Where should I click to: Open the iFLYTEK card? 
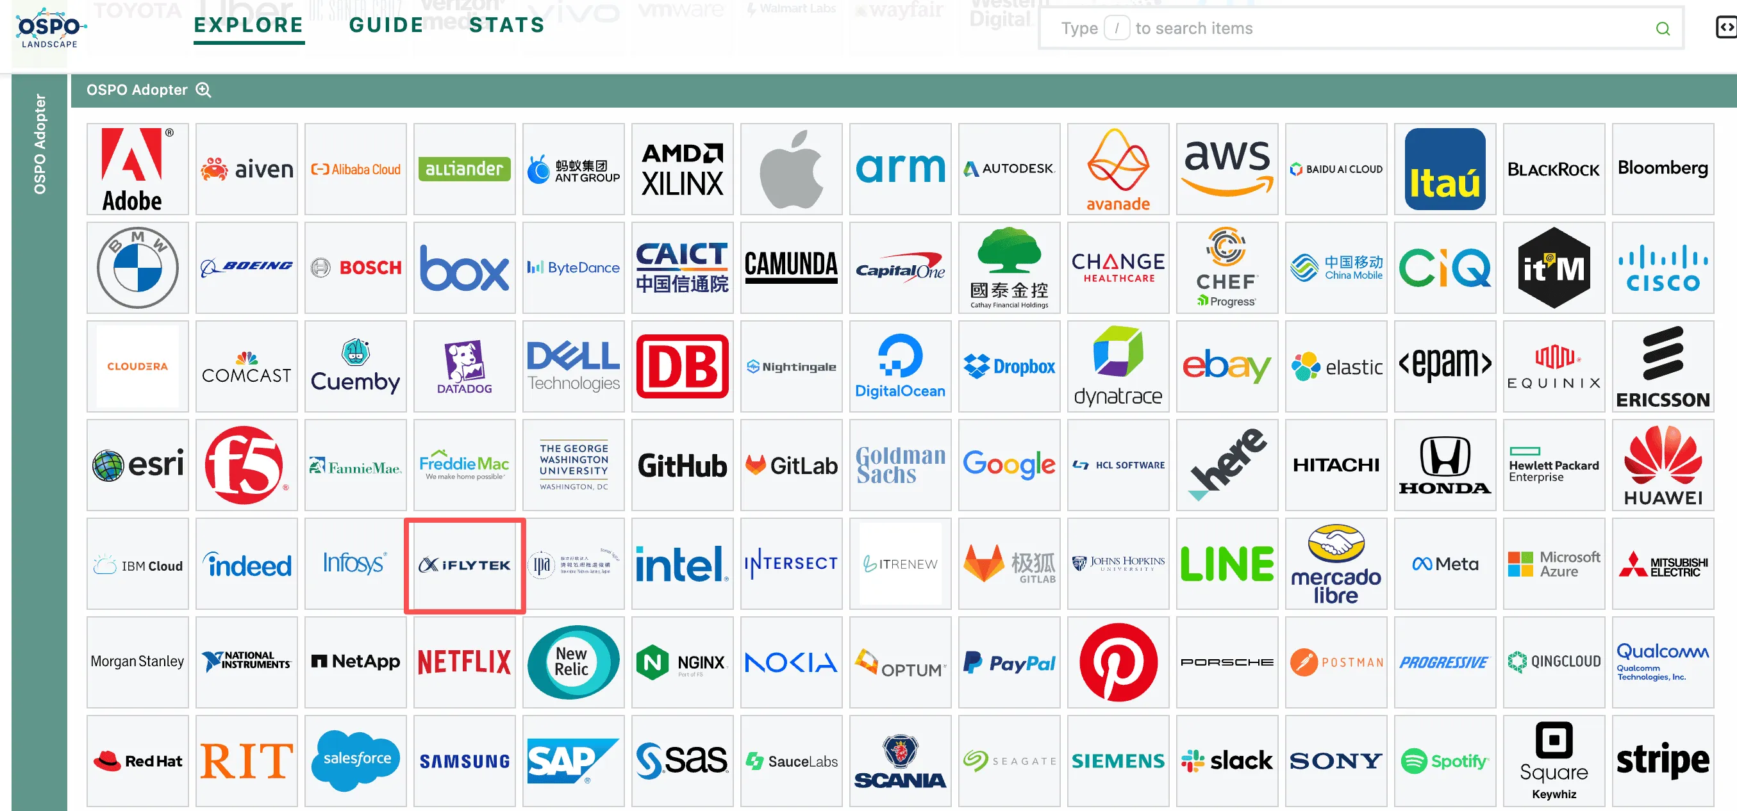pos(465,565)
